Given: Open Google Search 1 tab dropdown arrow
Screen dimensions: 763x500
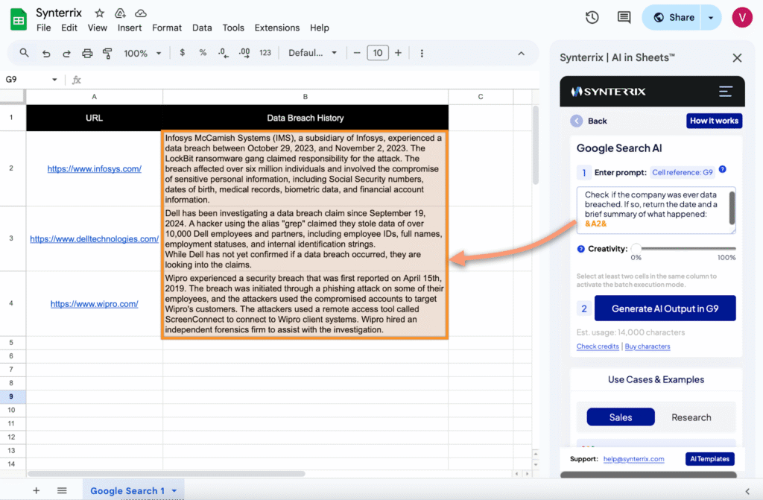Looking at the screenshot, I should [x=174, y=491].
